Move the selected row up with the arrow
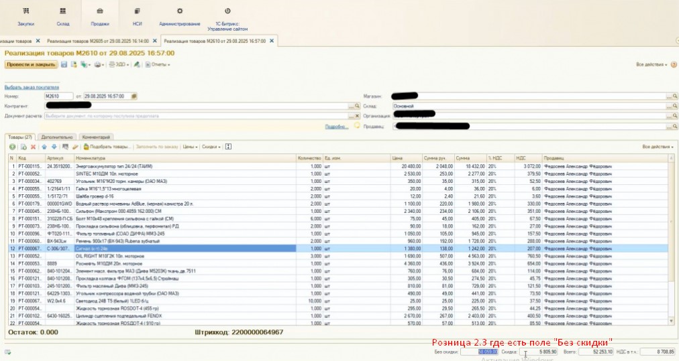The image size is (679, 361). [x=44, y=147]
